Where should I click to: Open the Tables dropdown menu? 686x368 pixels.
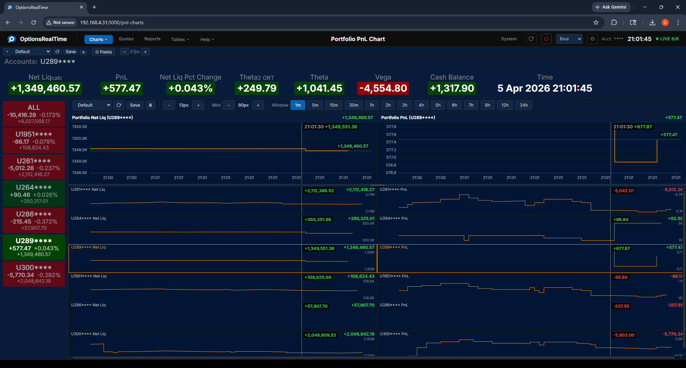click(180, 39)
